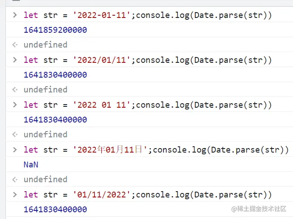Click the '2022/01/11' string literal
Screen dimensions: 293x219
coord(103,60)
